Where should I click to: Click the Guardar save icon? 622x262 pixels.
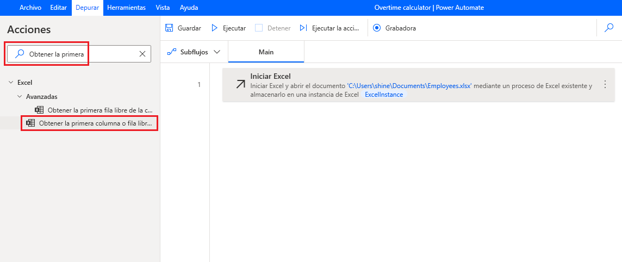(x=169, y=28)
